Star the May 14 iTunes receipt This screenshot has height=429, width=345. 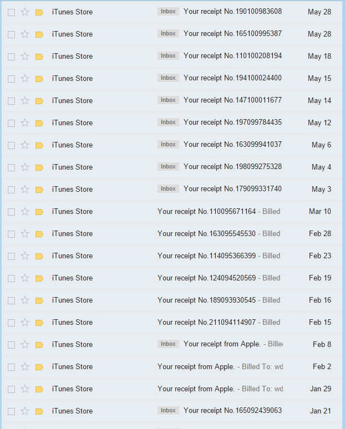tap(25, 101)
